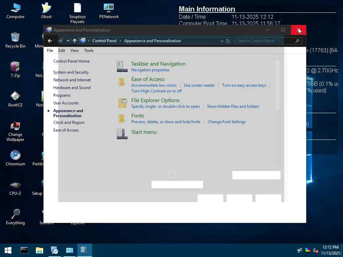
Task: Open Ease of Access heading link
Action: (148, 79)
